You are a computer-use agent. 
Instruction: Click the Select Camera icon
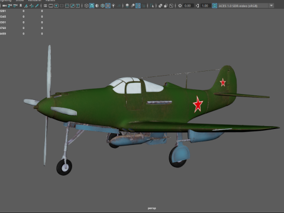[4, 6]
